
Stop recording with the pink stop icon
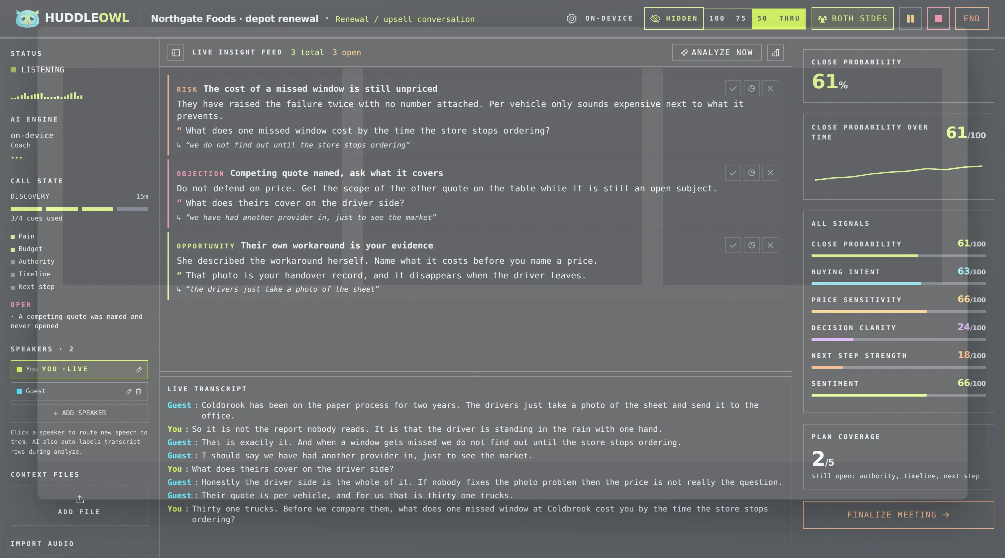click(x=938, y=18)
